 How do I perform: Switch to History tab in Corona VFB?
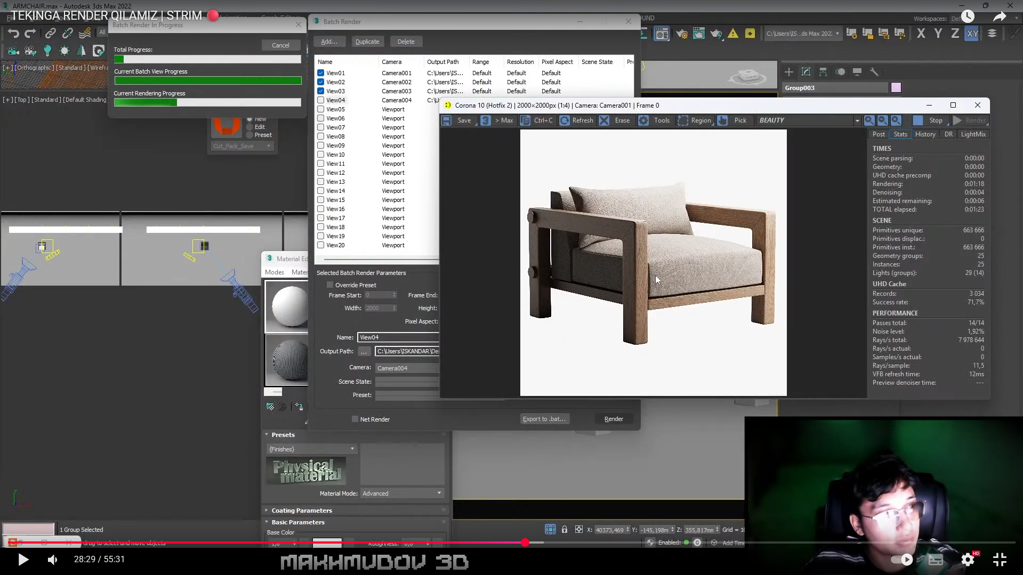click(925, 134)
